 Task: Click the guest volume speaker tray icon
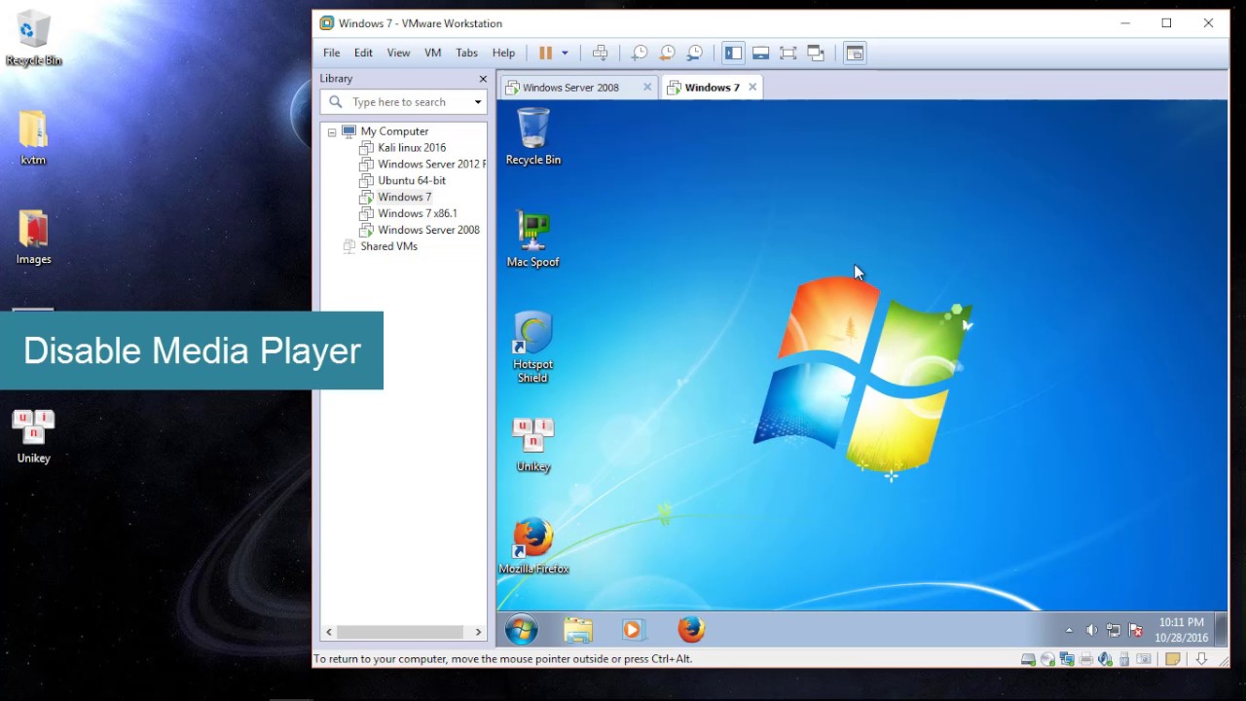1091,630
